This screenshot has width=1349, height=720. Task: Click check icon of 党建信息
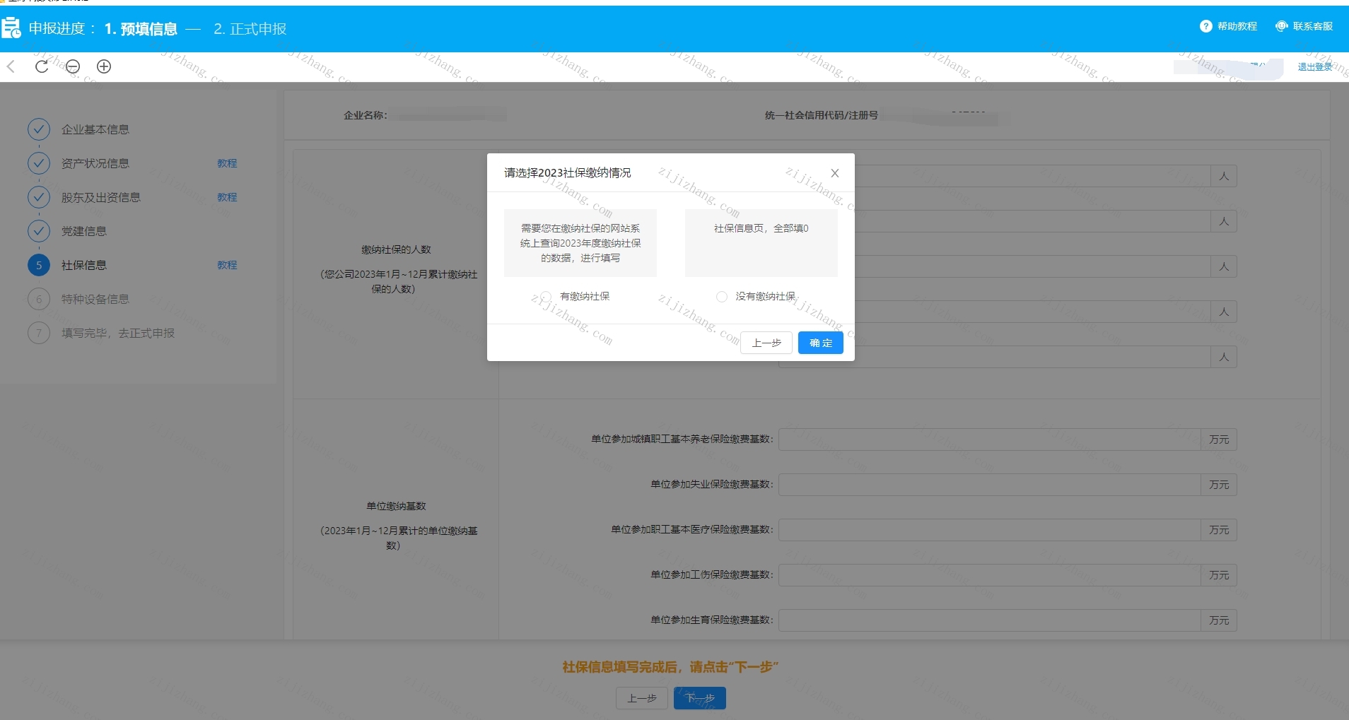click(39, 231)
